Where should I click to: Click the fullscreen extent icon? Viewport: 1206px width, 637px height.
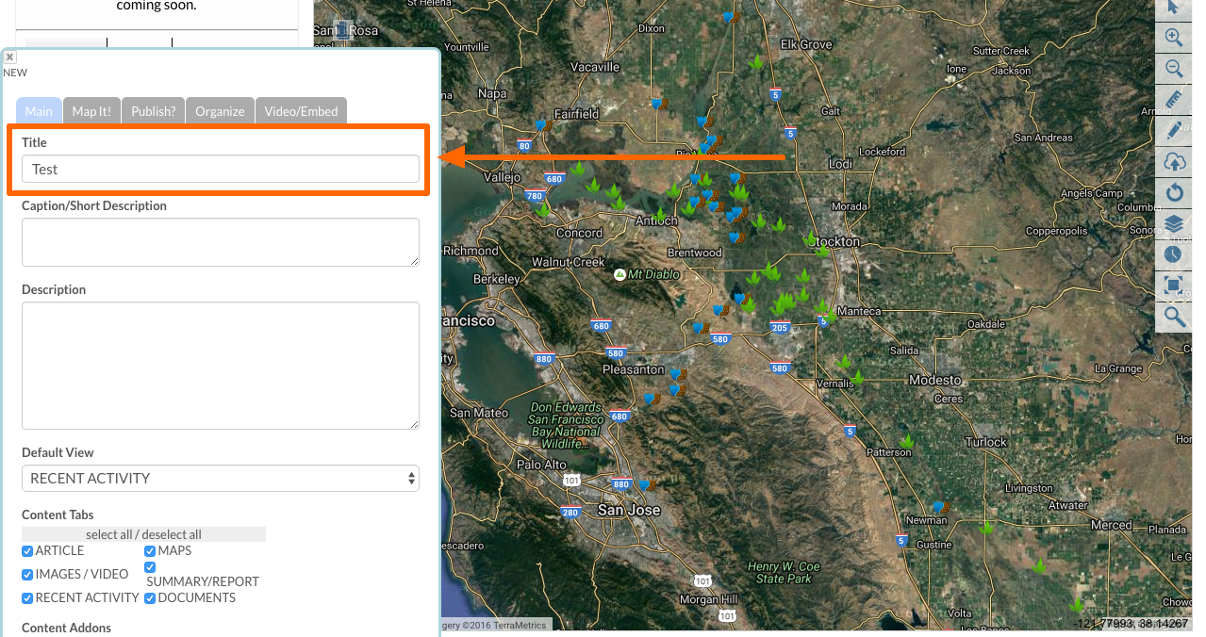1174,286
